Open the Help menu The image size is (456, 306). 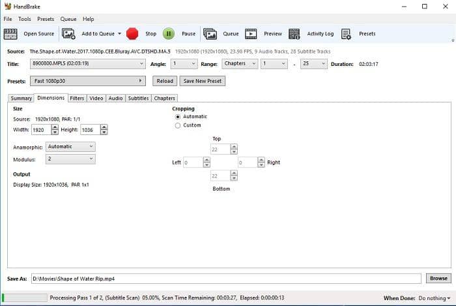coord(88,19)
